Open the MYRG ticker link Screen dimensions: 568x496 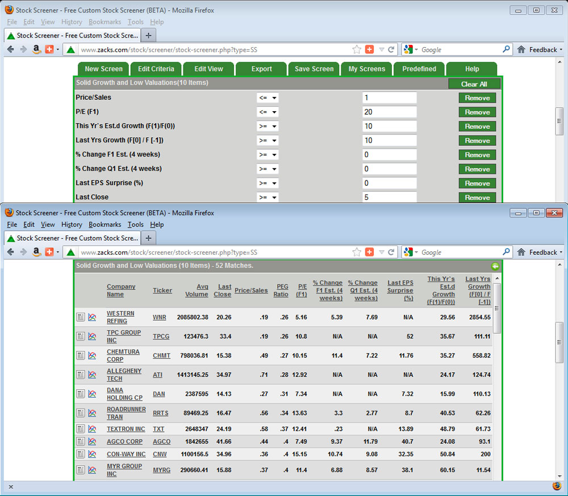coord(161,470)
